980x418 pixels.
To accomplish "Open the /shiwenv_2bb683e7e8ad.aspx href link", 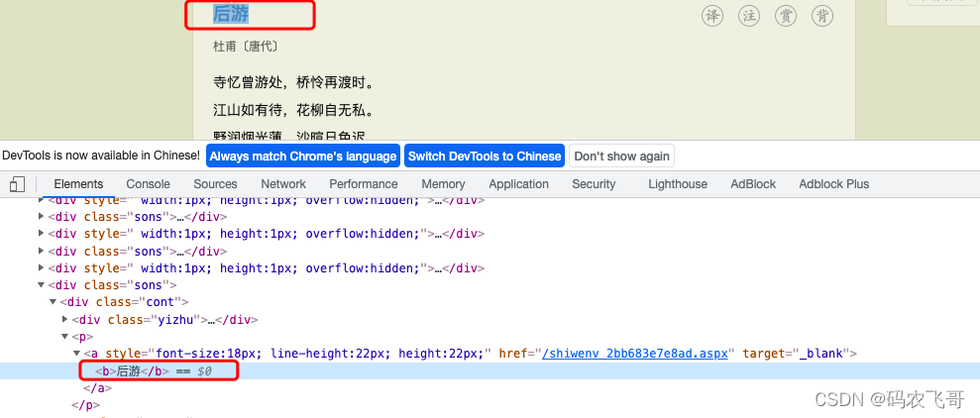I will pos(635,354).
